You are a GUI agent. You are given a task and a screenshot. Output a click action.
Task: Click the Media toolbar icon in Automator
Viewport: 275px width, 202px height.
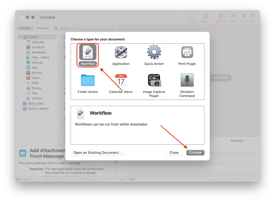pyautogui.click(x=205, y=16)
